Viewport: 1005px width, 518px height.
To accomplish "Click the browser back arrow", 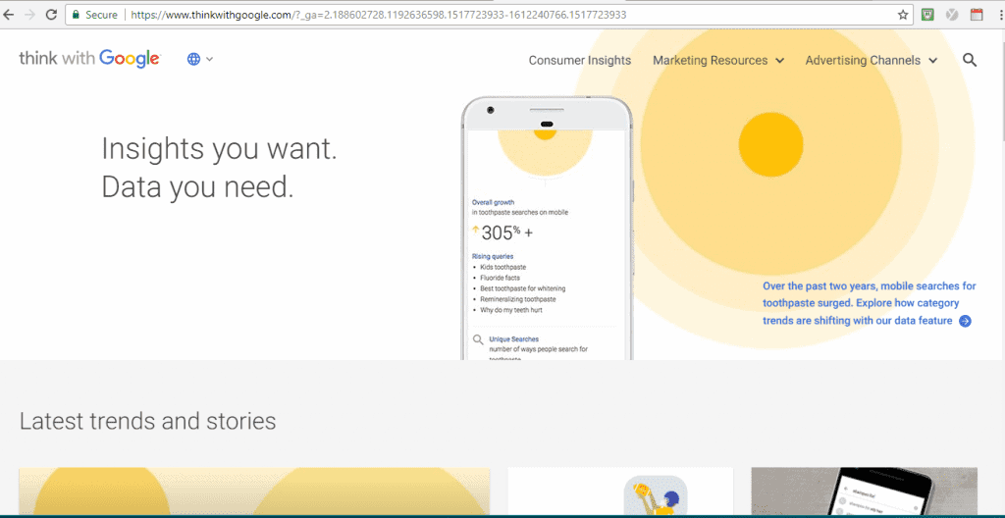I will point(9,14).
